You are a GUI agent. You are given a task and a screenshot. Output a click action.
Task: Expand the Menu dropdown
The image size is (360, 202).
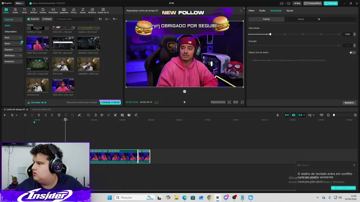[19, 3]
